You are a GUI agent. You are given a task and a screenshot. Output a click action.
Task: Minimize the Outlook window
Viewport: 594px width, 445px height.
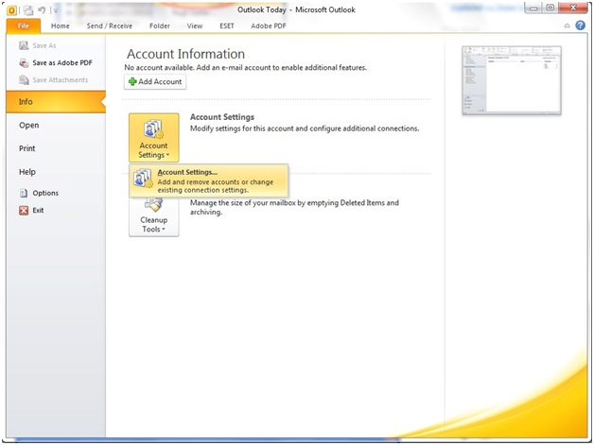point(533,8)
